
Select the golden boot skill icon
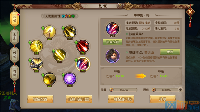49,79
